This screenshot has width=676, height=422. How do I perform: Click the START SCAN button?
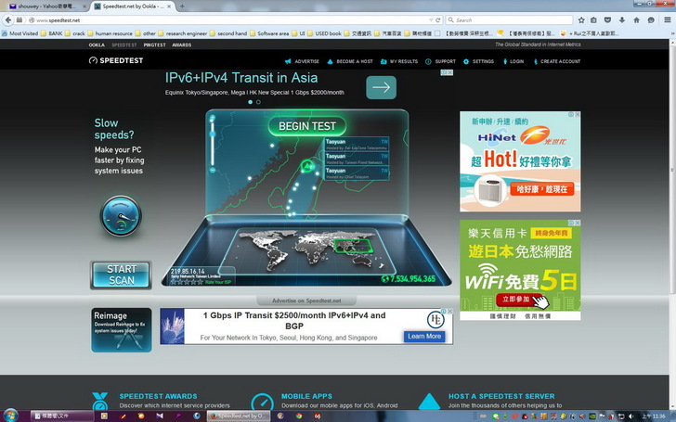coord(121,275)
